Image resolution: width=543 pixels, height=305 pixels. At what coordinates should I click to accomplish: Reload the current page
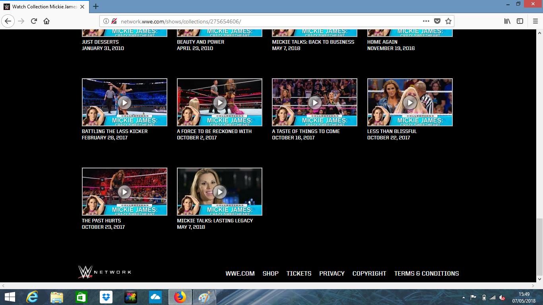click(34, 21)
